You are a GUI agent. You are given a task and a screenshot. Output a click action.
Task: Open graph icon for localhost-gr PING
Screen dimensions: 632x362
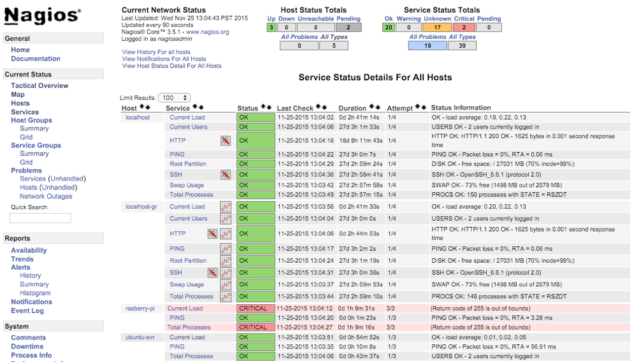(226, 249)
